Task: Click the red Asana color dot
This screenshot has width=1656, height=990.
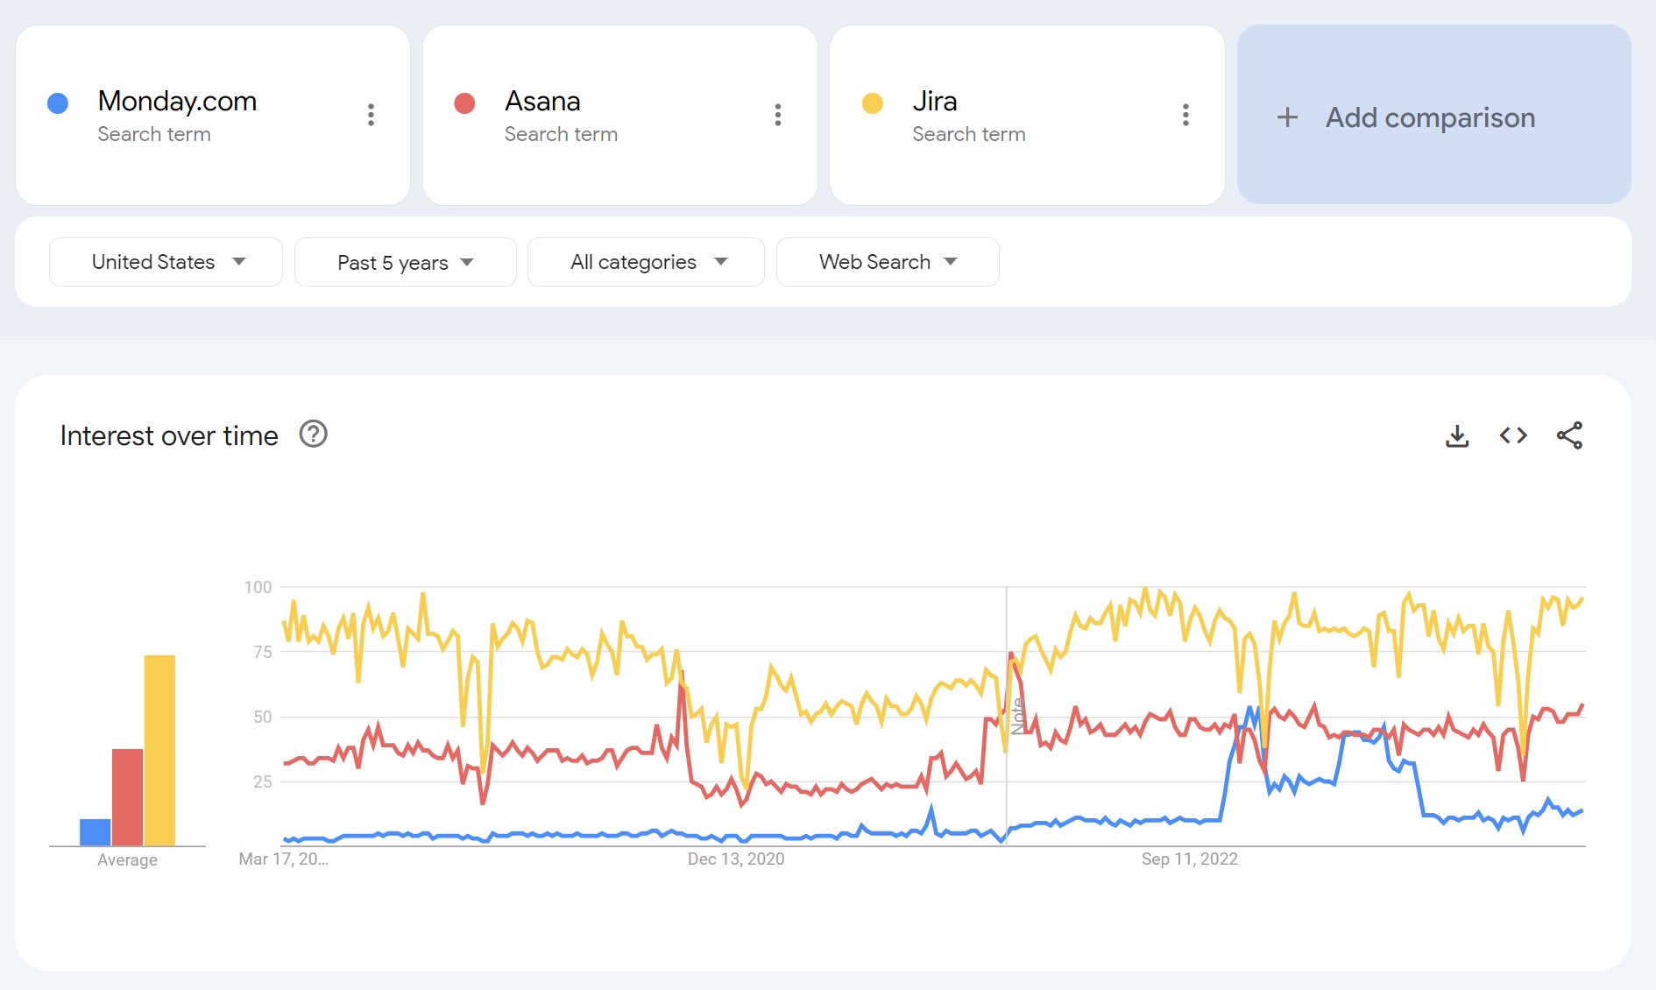Action: pos(464,103)
